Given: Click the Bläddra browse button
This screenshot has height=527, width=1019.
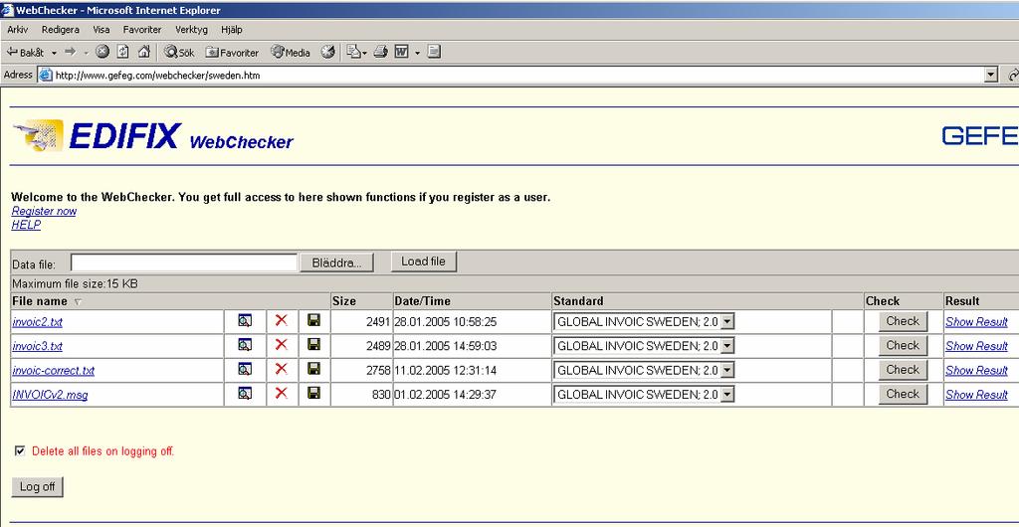Looking at the screenshot, I should click(337, 263).
